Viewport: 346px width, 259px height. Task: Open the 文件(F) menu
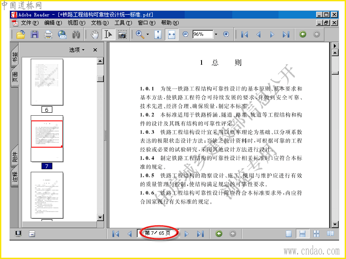(x=29, y=23)
